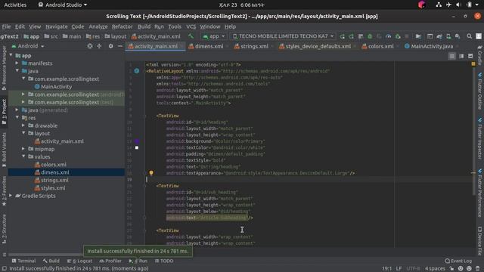Open the Event Log button
The image size is (484, 272).
coord(458,261)
